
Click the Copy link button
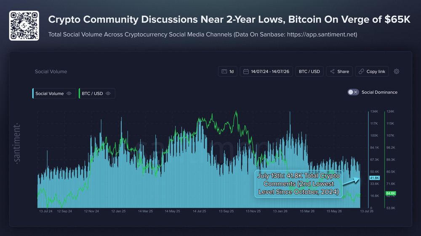click(x=372, y=71)
